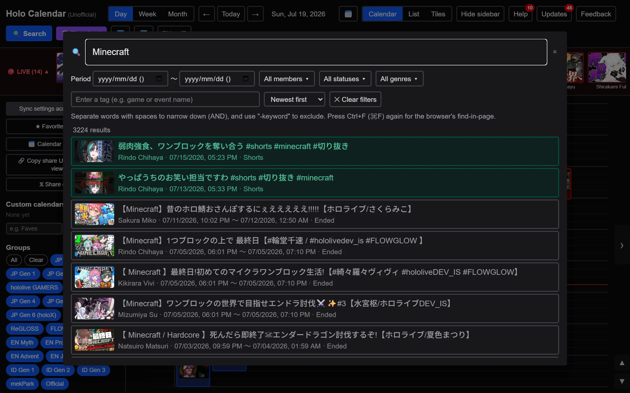630x393 pixels.
Task: Toggle the ReGLOSS group
Action: click(25, 328)
